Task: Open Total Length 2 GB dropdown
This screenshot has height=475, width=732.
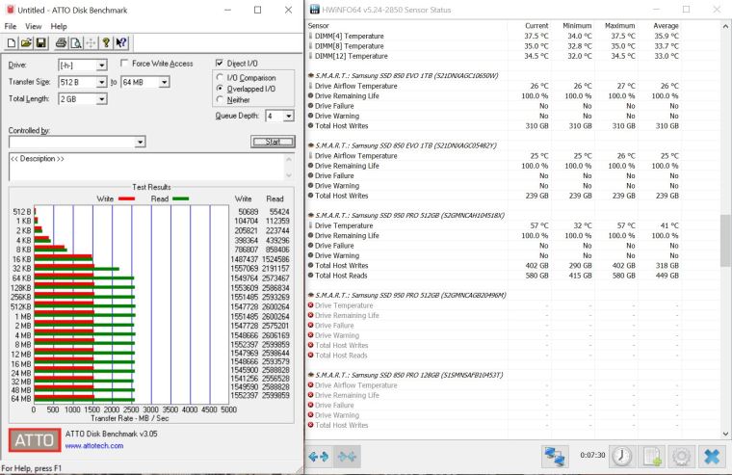Action: 101,99
